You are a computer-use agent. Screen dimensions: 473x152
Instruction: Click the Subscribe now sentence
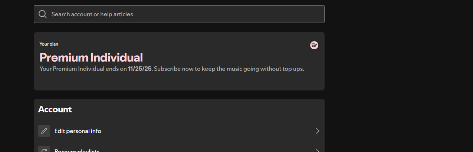pos(229,69)
